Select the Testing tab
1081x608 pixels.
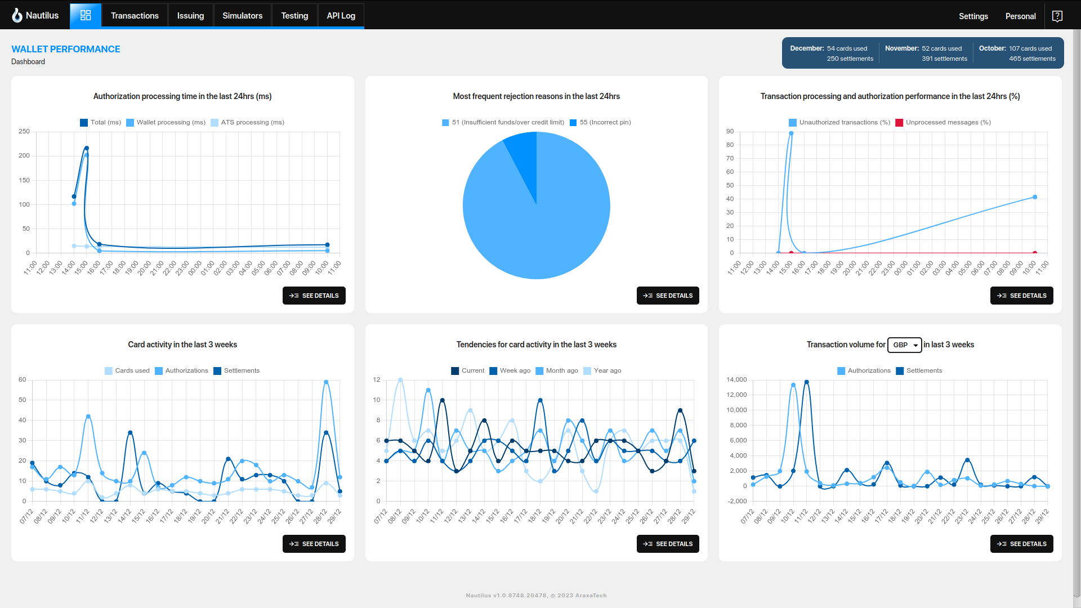click(x=294, y=15)
